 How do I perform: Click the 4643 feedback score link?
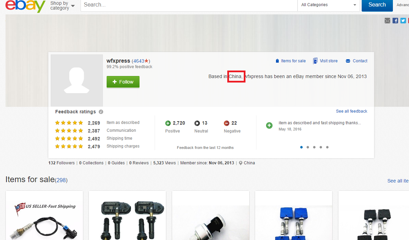click(139, 61)
